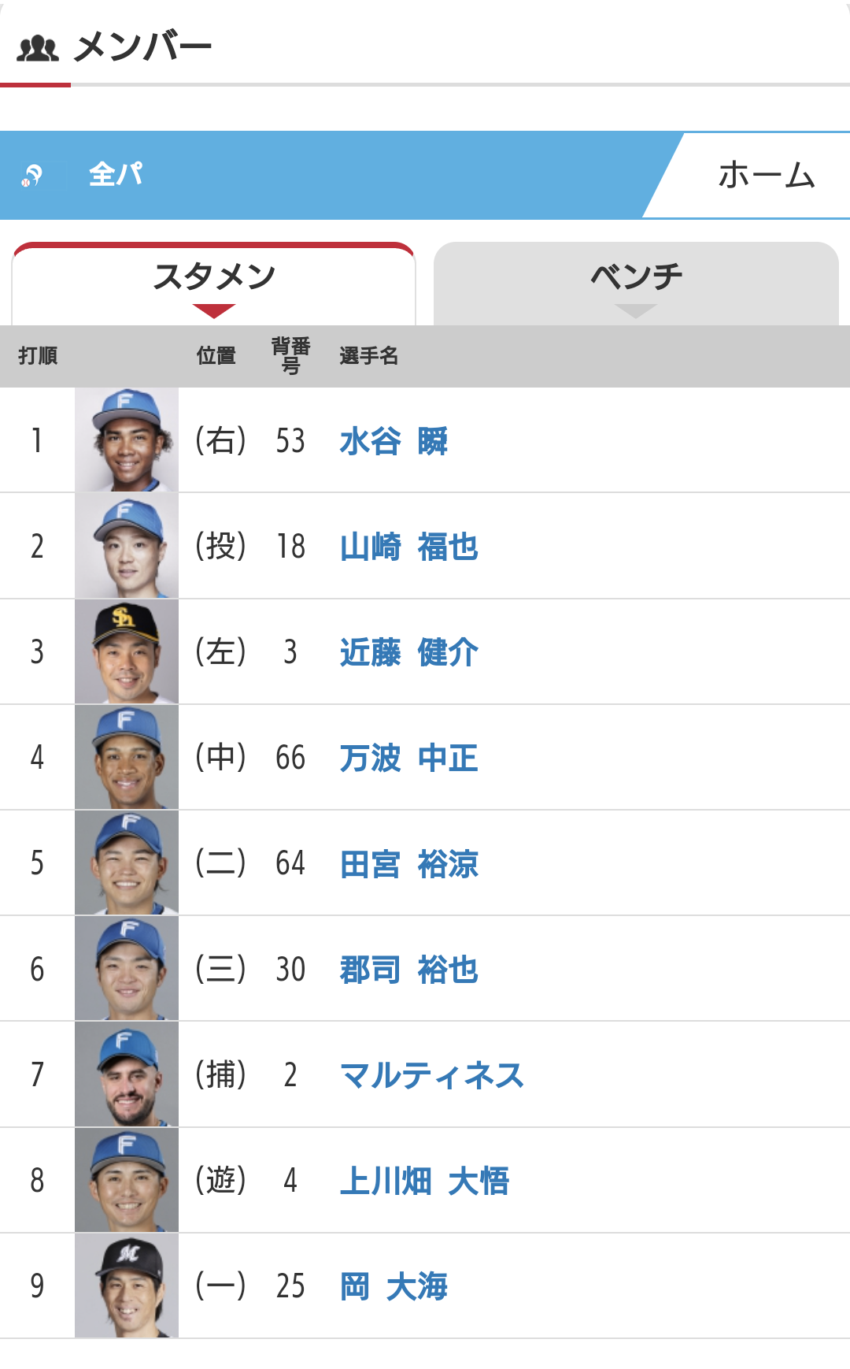Viewport: 850px width, 1369px height.
Task: Click the red arrow under スタメン
Action: click(214, 311)
